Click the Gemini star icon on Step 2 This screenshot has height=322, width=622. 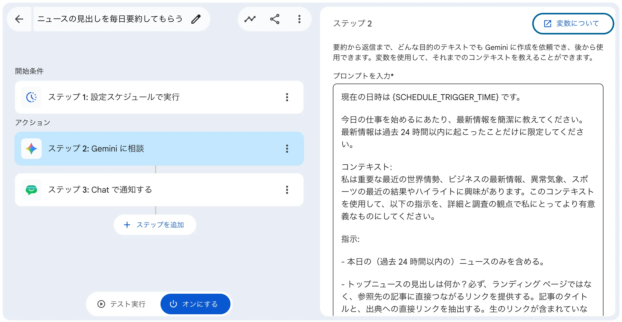point(31,149)
